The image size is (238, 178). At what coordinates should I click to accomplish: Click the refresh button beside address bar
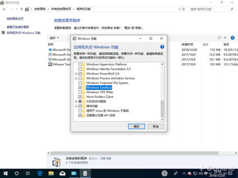pyautogui.click(x=183, y=9)
